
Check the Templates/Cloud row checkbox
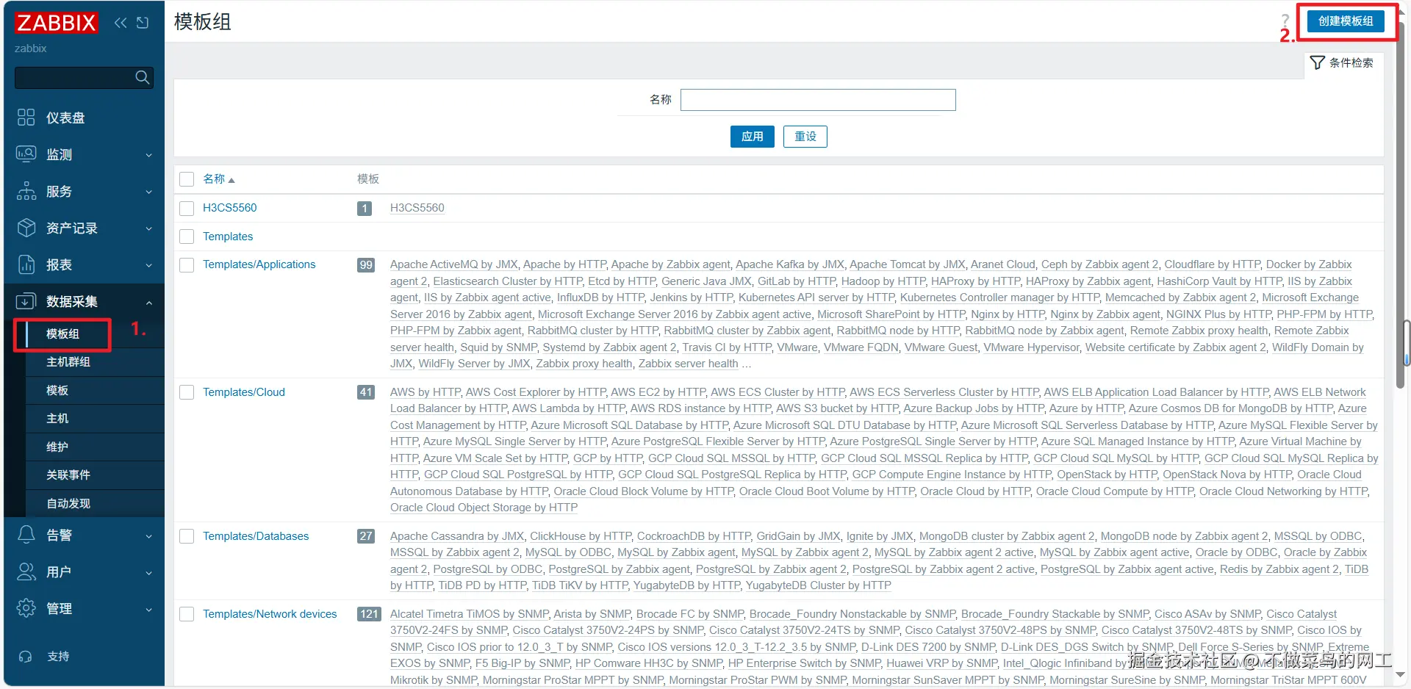click(x=187, y=392)
